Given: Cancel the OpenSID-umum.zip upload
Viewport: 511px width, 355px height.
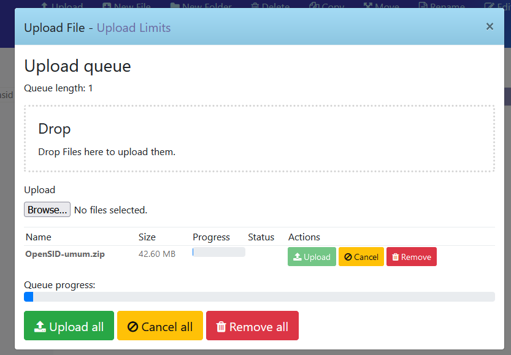Looking at the screenshot, I should click(361, 257).
